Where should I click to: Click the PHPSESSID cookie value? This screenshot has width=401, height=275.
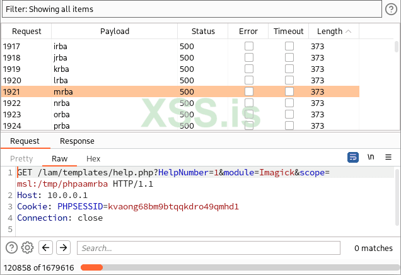coord(173,206)
